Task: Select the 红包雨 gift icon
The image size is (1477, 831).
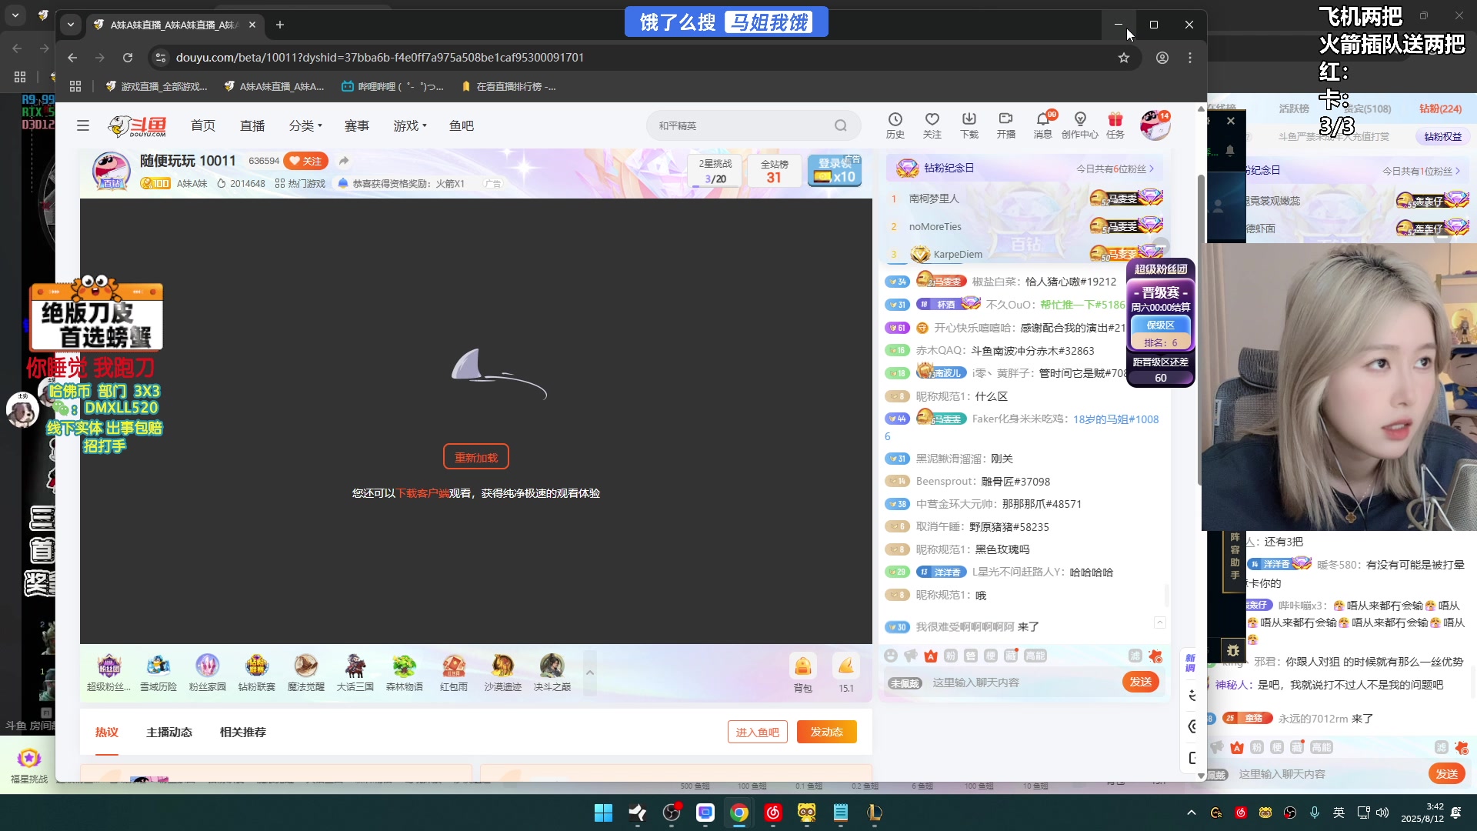Action: pyautogui.click(x=454, y=672)
